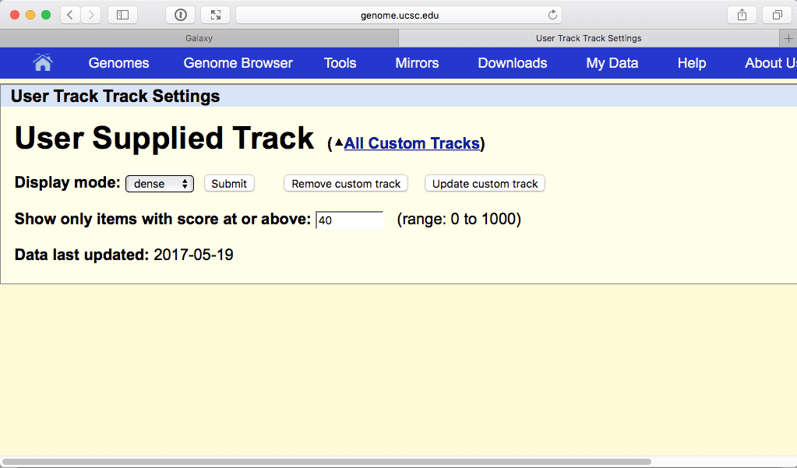The height and width of the screenshot is (468, 797).
Task: Click the score threshold input field
Action: [350, 220]
